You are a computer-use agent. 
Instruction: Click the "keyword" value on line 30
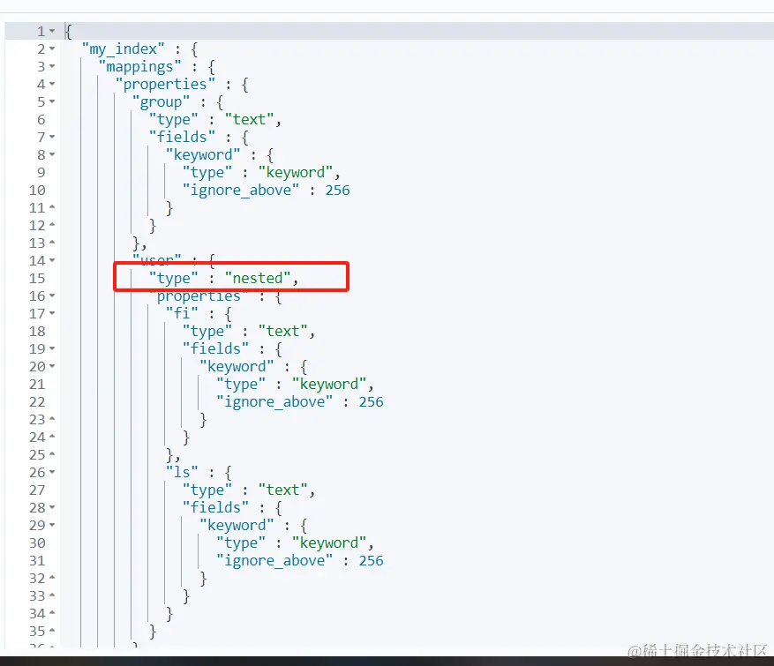tap(329, 543)
